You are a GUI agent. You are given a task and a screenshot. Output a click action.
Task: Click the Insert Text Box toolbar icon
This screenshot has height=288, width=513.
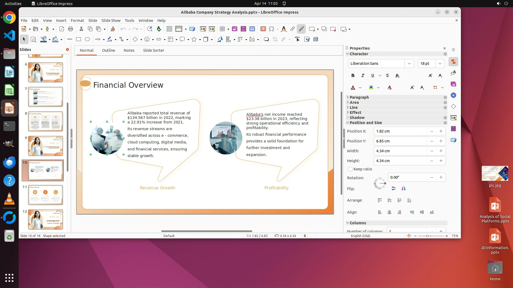pyautogui.click(x=263, y=29)
